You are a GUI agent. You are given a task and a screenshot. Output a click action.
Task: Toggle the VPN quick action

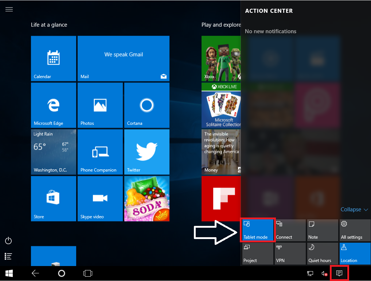(290, 253)
